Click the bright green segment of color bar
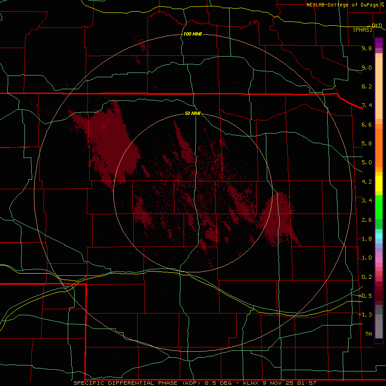This screenshot has height=386, width=386. tap(379, 207)
